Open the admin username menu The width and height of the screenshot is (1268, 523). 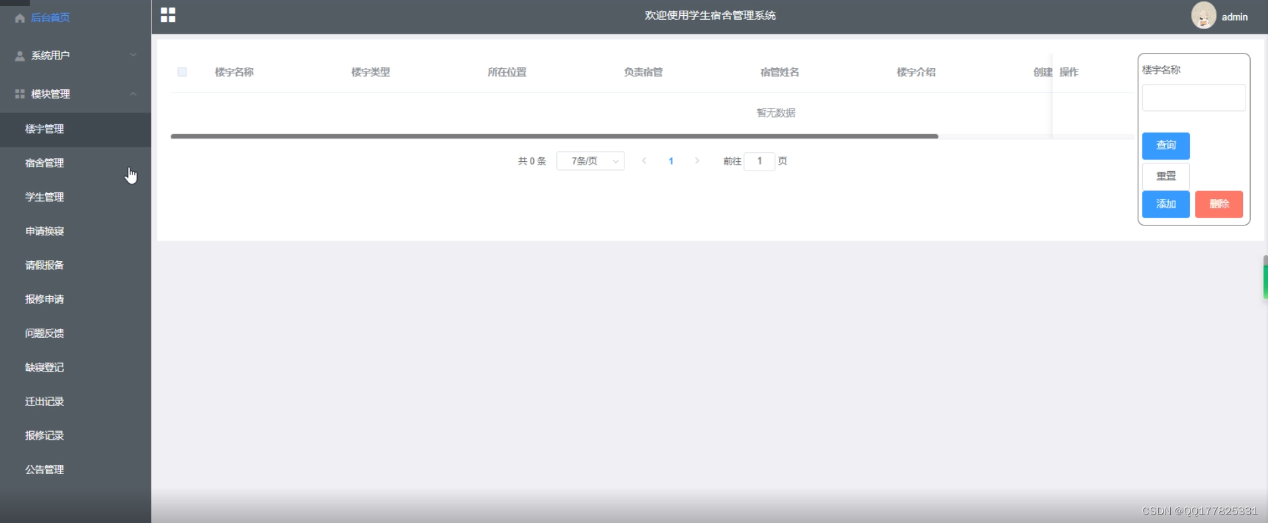(x=1234, y=17)
